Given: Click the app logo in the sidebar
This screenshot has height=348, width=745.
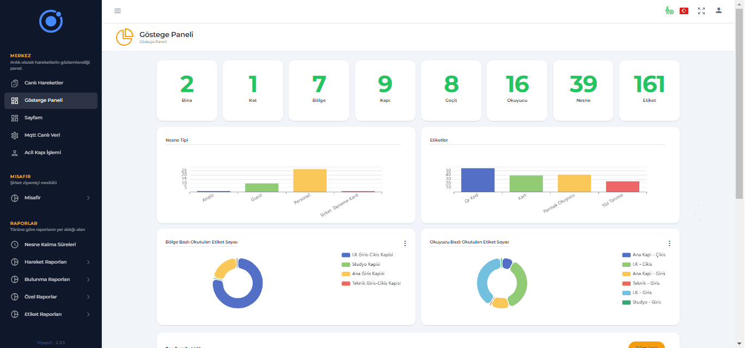Looking at the screenshot, I should (x=51, y=21).
